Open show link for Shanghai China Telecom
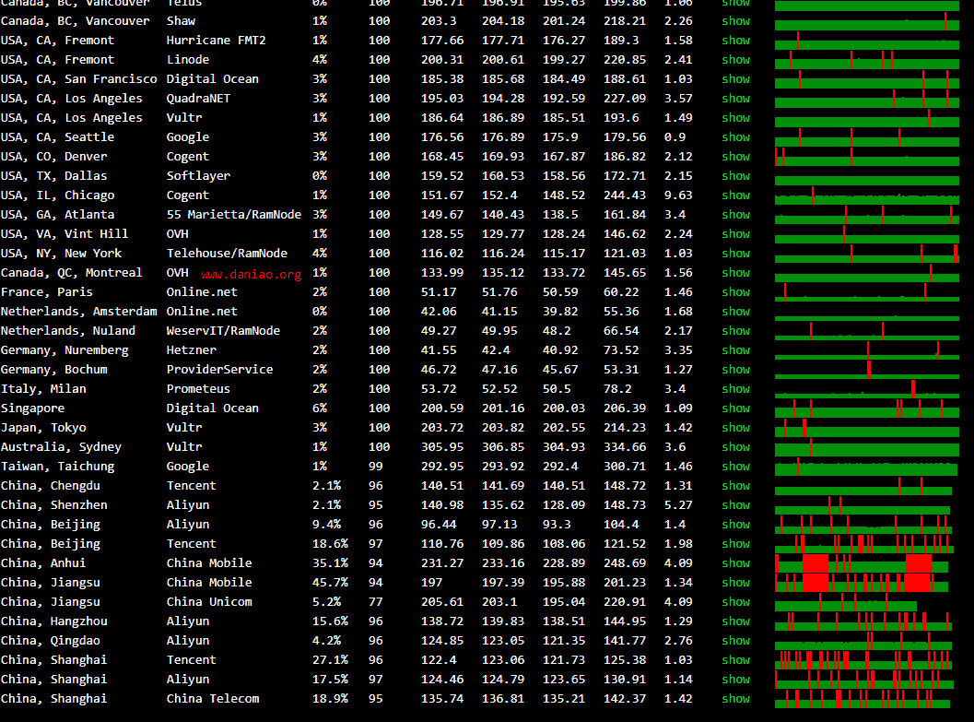974x722 pixels. (736, 698)
